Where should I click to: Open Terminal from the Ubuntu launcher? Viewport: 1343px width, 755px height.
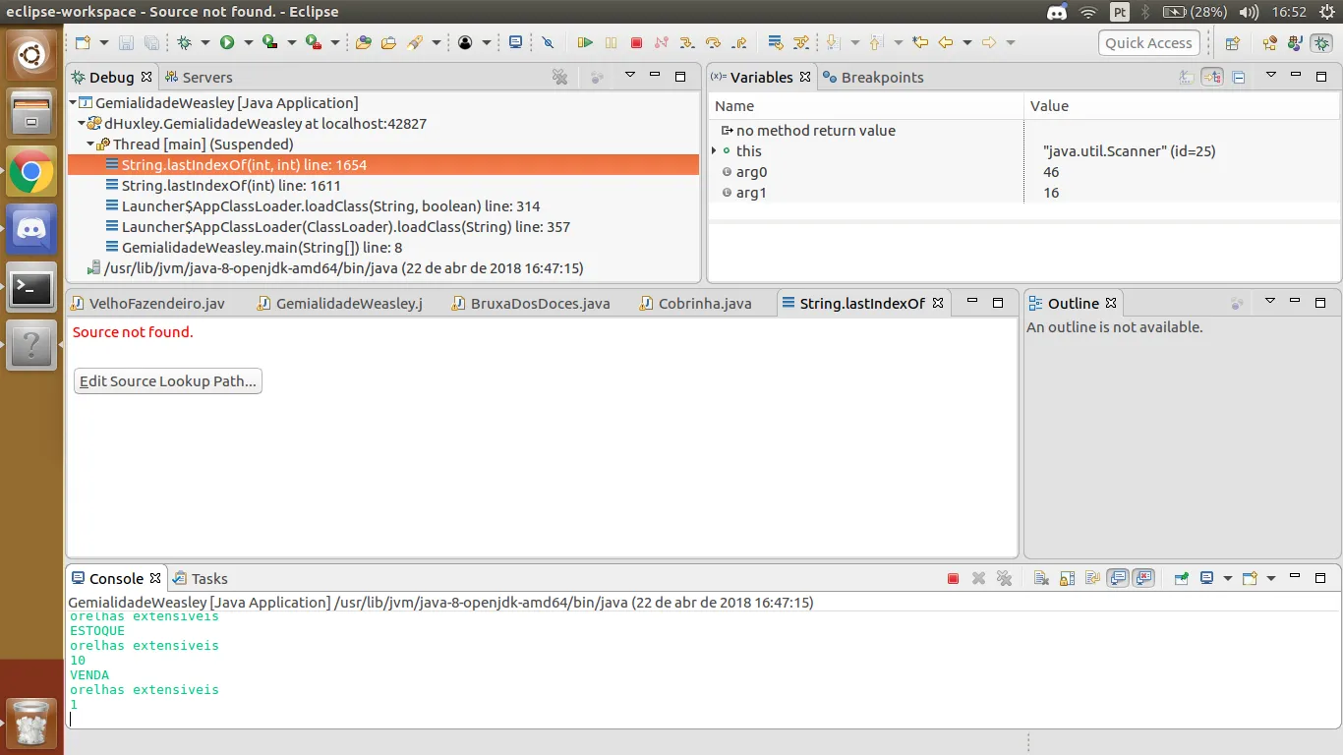tap(31, 287)
